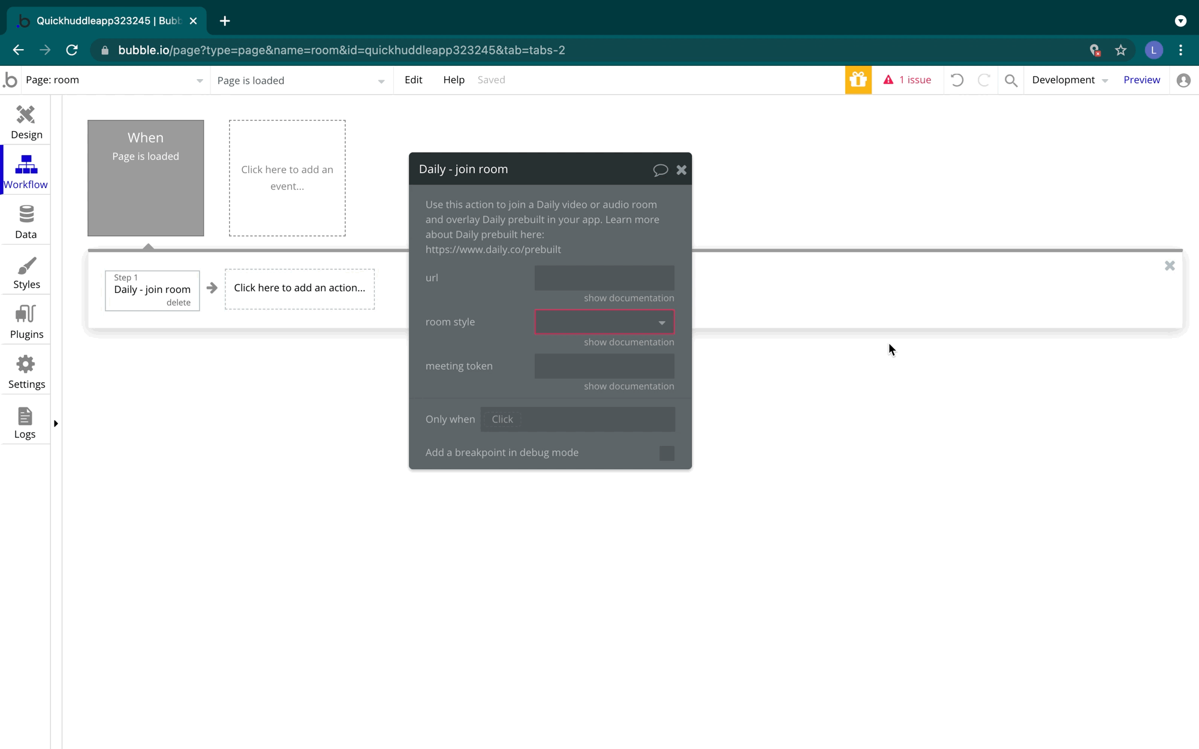This screenshot has width=1199, height=749.
Task: Open the Design tab in sidebar
Action: pos(26,122)
